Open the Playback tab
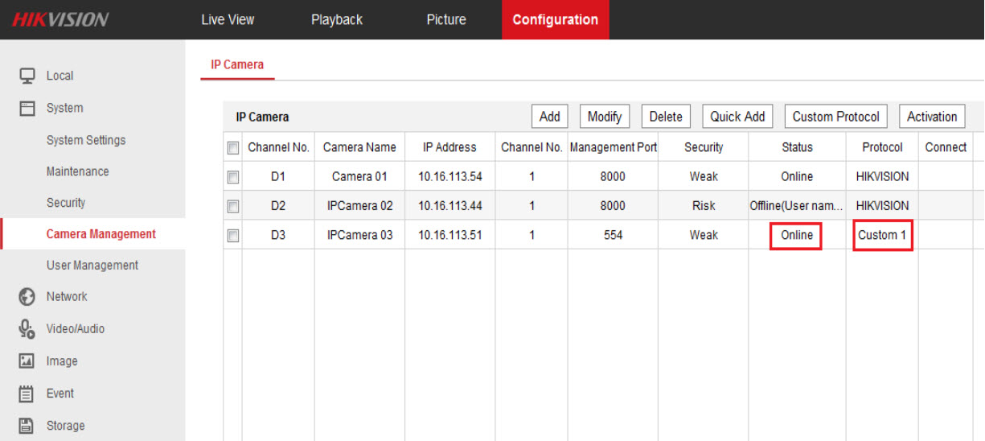985x441 pixels. pyautogui.click(x=337, y=20)
